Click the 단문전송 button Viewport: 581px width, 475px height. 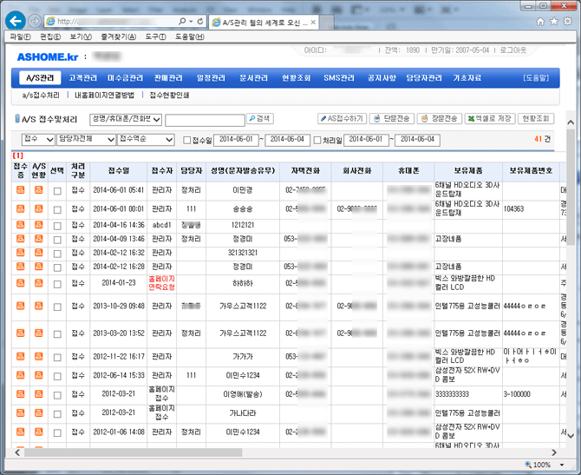392,118
